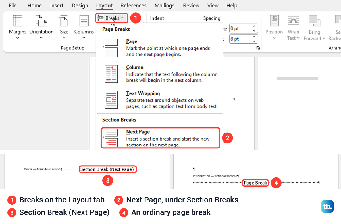Screen dimensions: 341x224
Task: Switch to the Insert tab
Action: coord(57,5)
